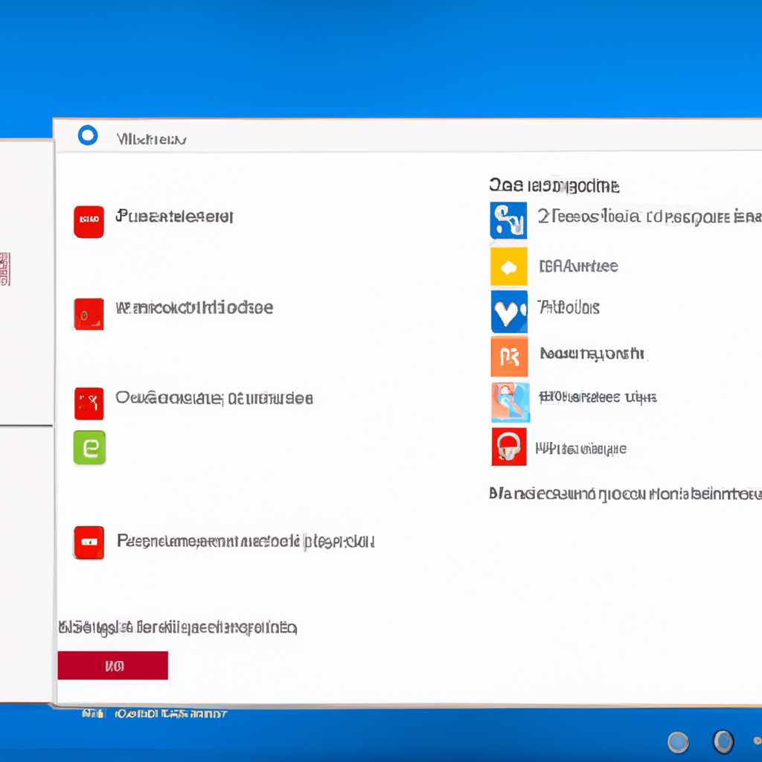The height and width of the screenshot is (762, 762).
Task: Open the blue tile with white heart
Action: tap(509, 312)
